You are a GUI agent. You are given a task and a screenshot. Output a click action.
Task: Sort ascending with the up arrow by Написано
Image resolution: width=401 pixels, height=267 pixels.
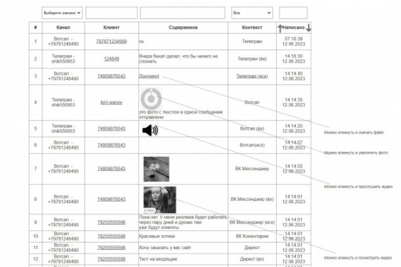[x=280, y=28]
